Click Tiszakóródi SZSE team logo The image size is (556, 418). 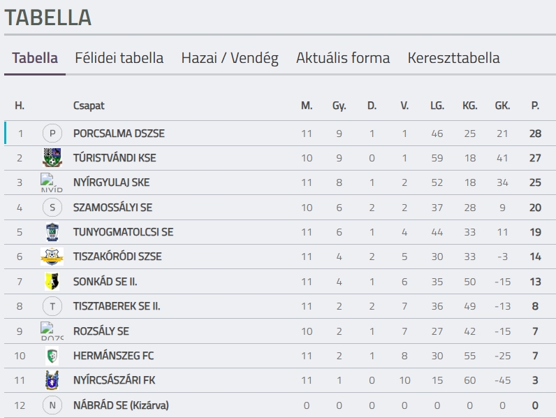coord(52,257)
